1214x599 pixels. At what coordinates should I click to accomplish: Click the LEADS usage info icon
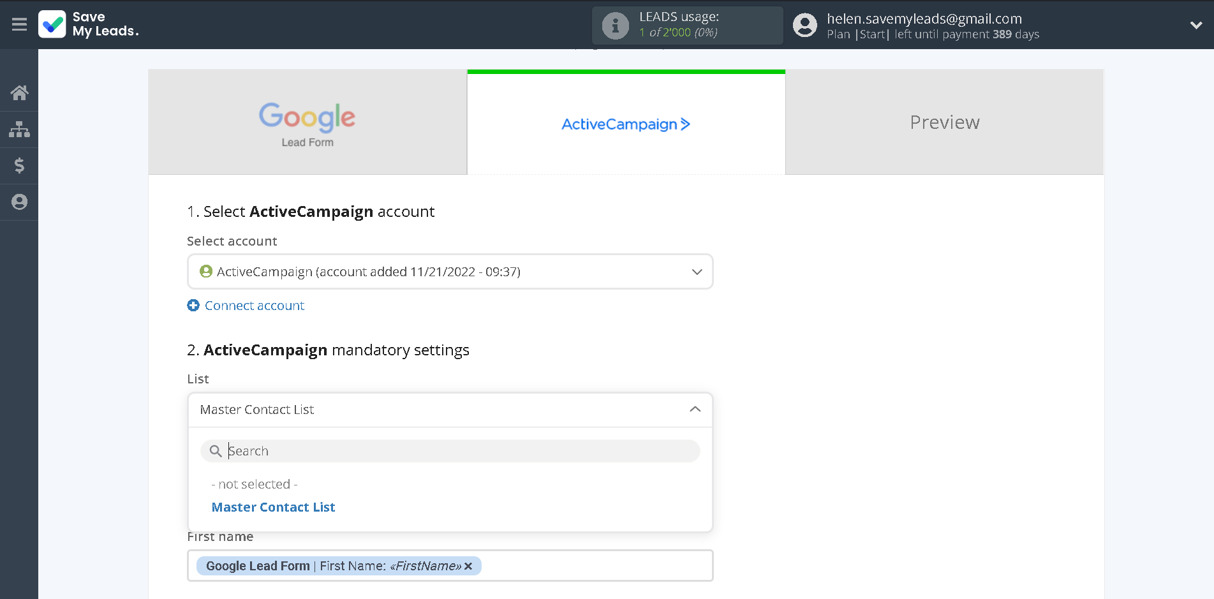tap(615, 26)
